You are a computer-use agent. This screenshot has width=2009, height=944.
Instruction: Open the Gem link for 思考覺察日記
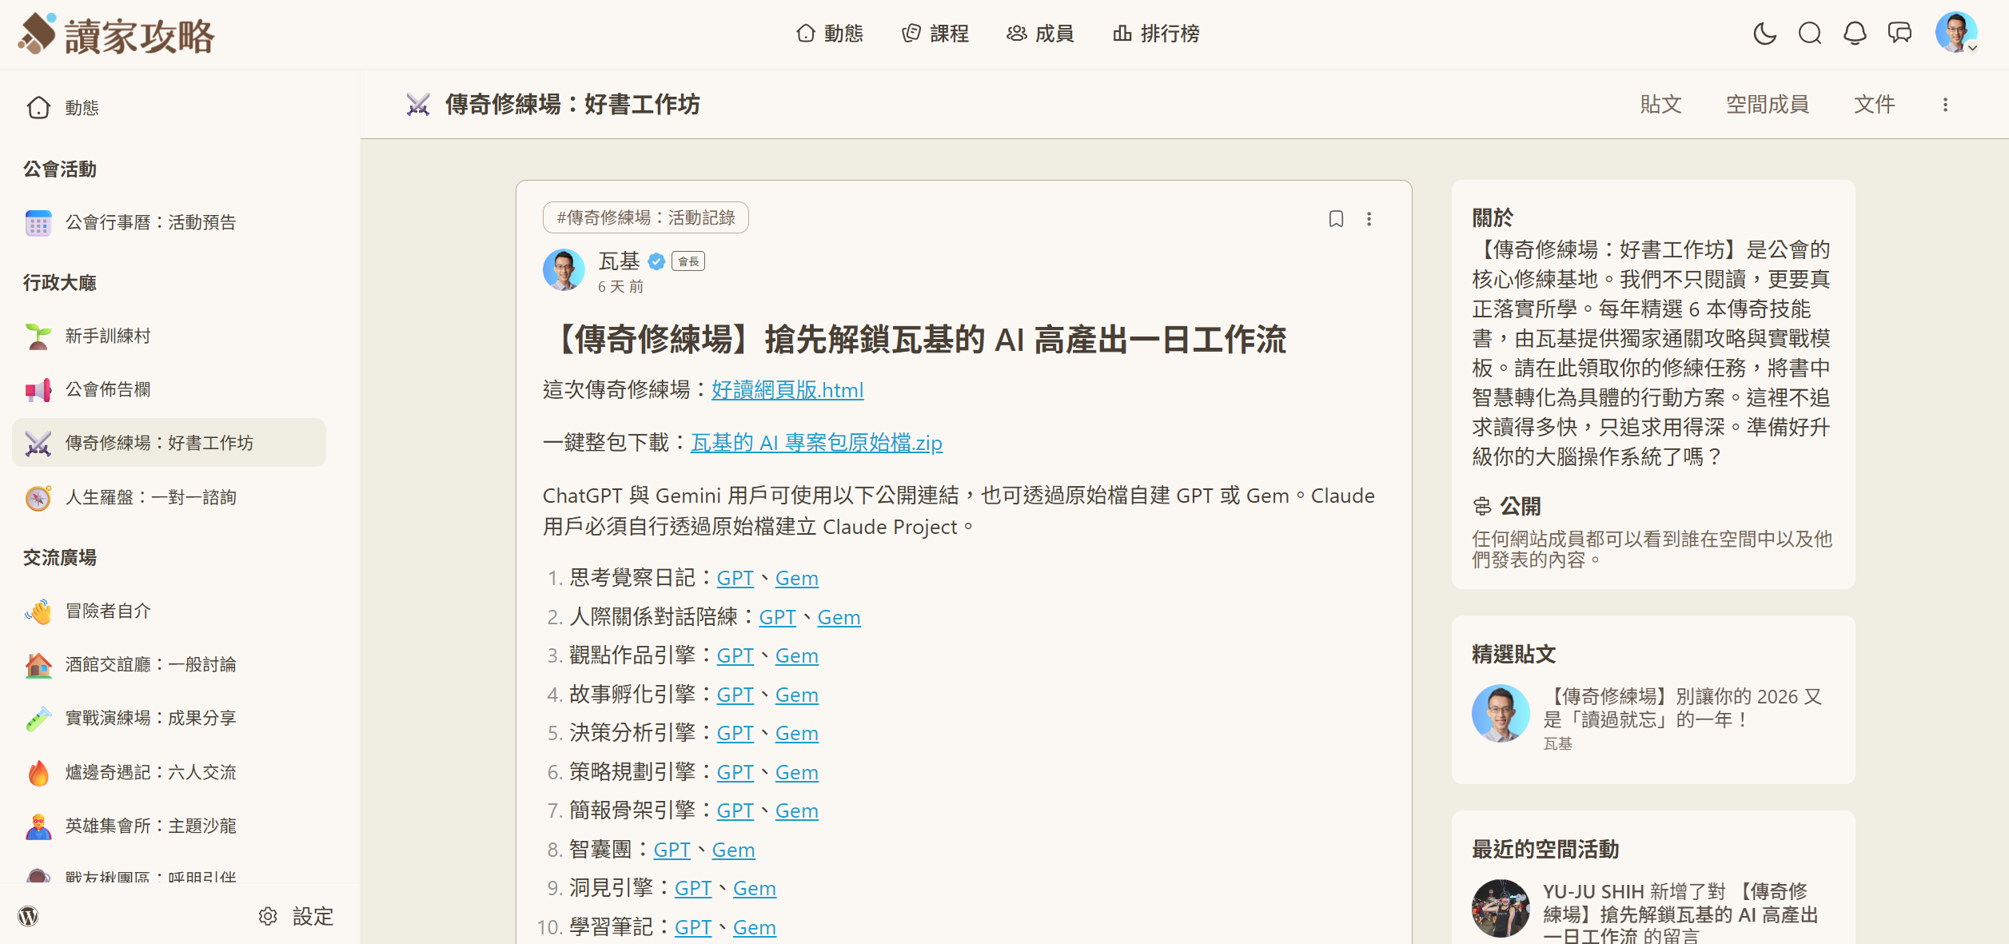point(796,578)
